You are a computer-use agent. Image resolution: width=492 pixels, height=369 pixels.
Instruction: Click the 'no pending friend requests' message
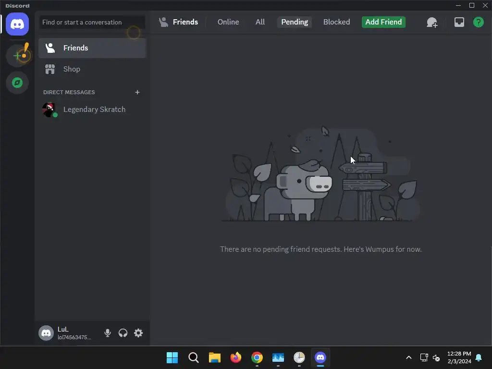coord(320,249)
